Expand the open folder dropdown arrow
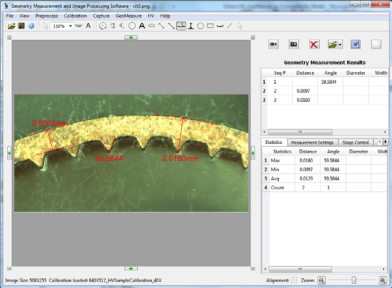This screenshot has height=288, width=392. pos(340,44)
